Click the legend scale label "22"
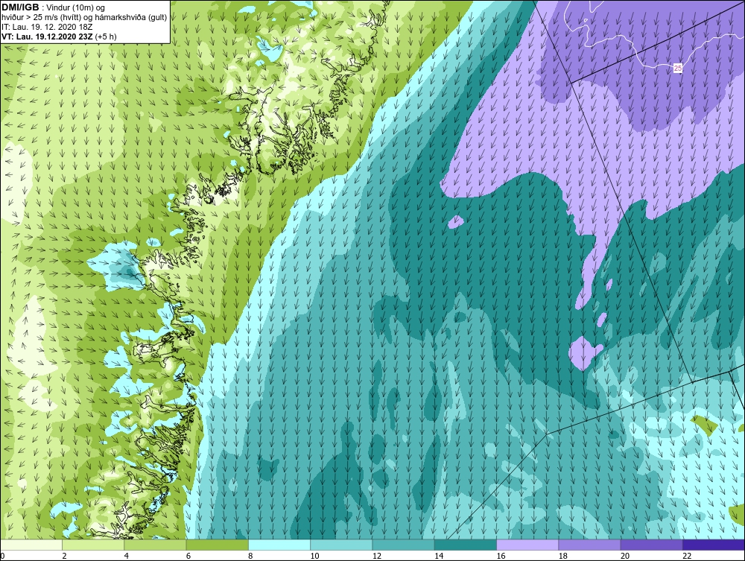Screen dimensions: 745x561 (687, 557)
